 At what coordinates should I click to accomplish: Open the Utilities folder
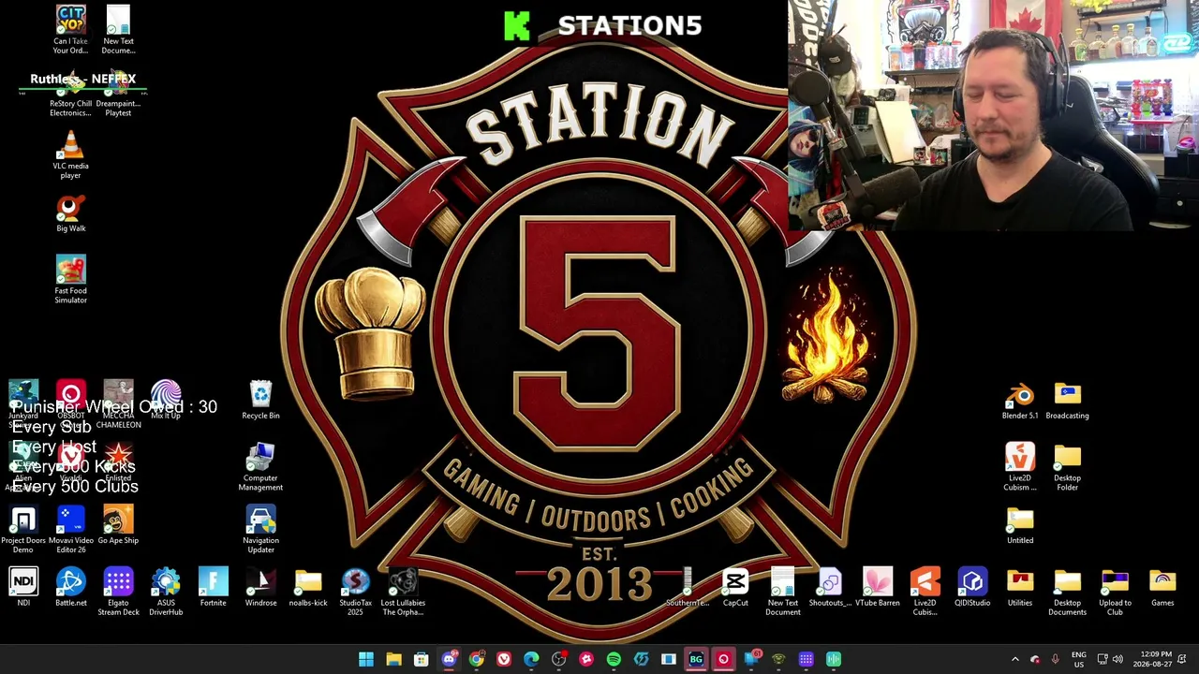1020,587
